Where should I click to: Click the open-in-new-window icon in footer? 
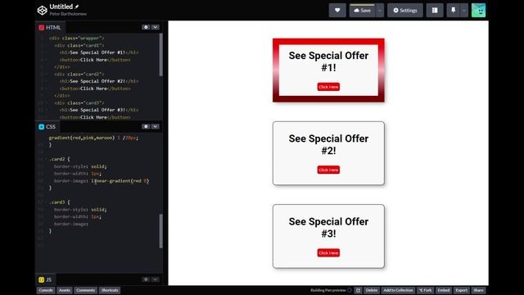click(x=358, y=290)
